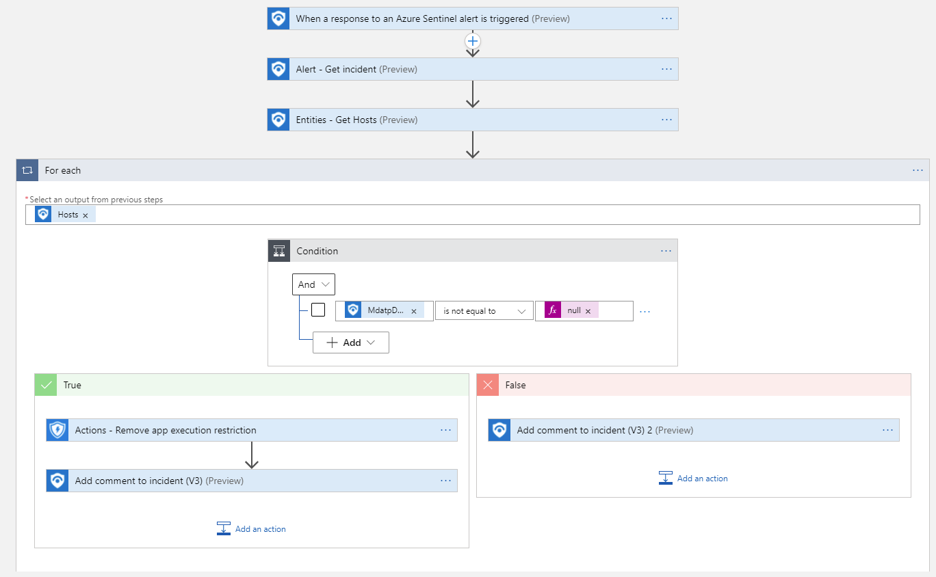The image size is (936, 577).
Task: Open the ellipsis menu on Entities - Get Hosts
Action: (x=667, y=120)
